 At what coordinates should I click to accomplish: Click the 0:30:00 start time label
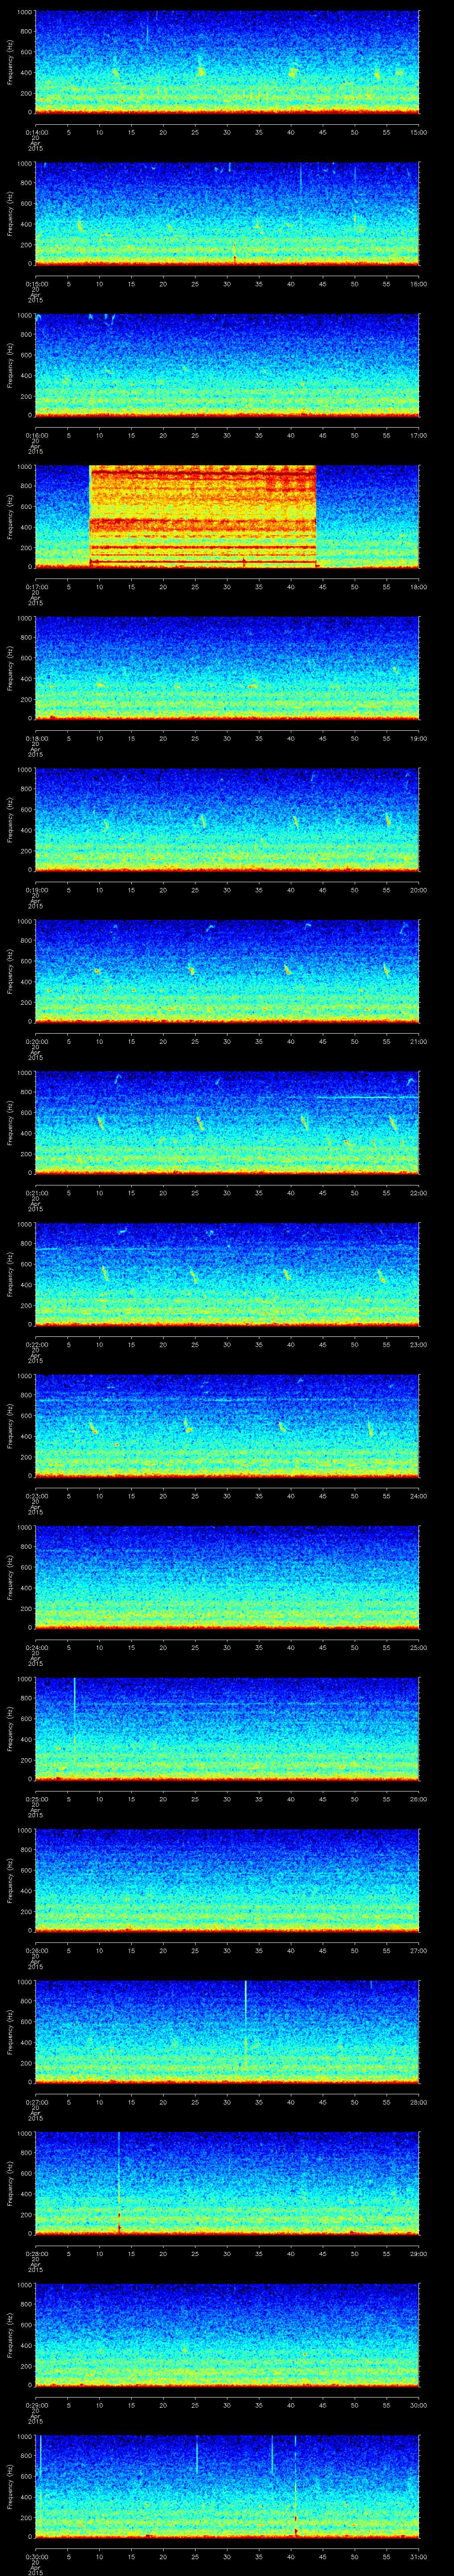coord(36,2556)
